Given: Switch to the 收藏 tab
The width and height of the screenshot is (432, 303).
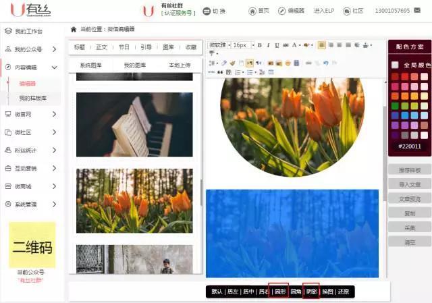Looking at the screenshot, I should point(191,47).
